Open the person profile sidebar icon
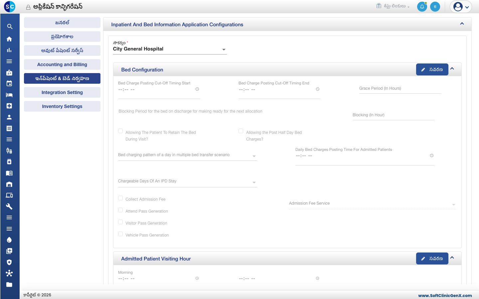The height and width of the screenshot is (299, 479). pos(9,117)
